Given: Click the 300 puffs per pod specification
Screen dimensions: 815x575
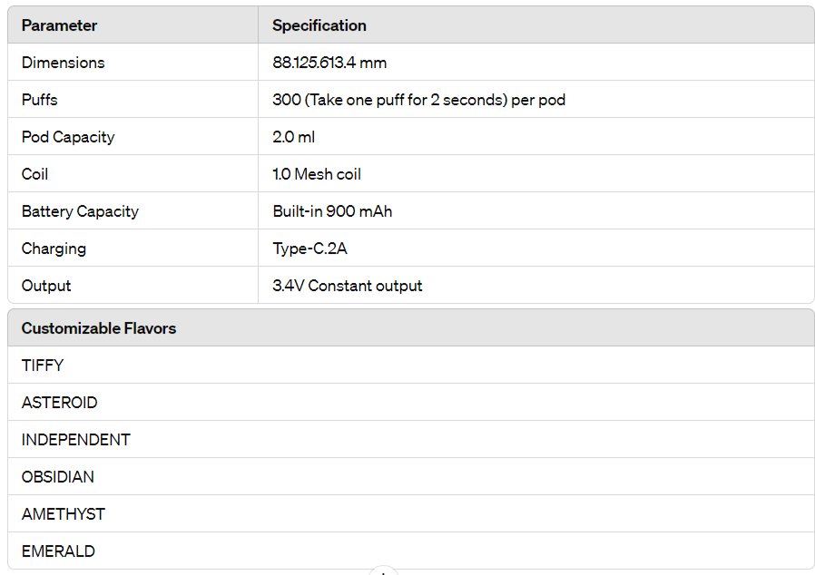Looking at the screenshot, I should click(418, 100).
